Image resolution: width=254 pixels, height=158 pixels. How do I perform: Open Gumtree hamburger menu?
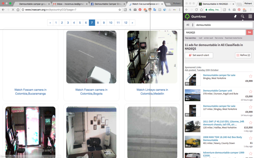point(250,16)
